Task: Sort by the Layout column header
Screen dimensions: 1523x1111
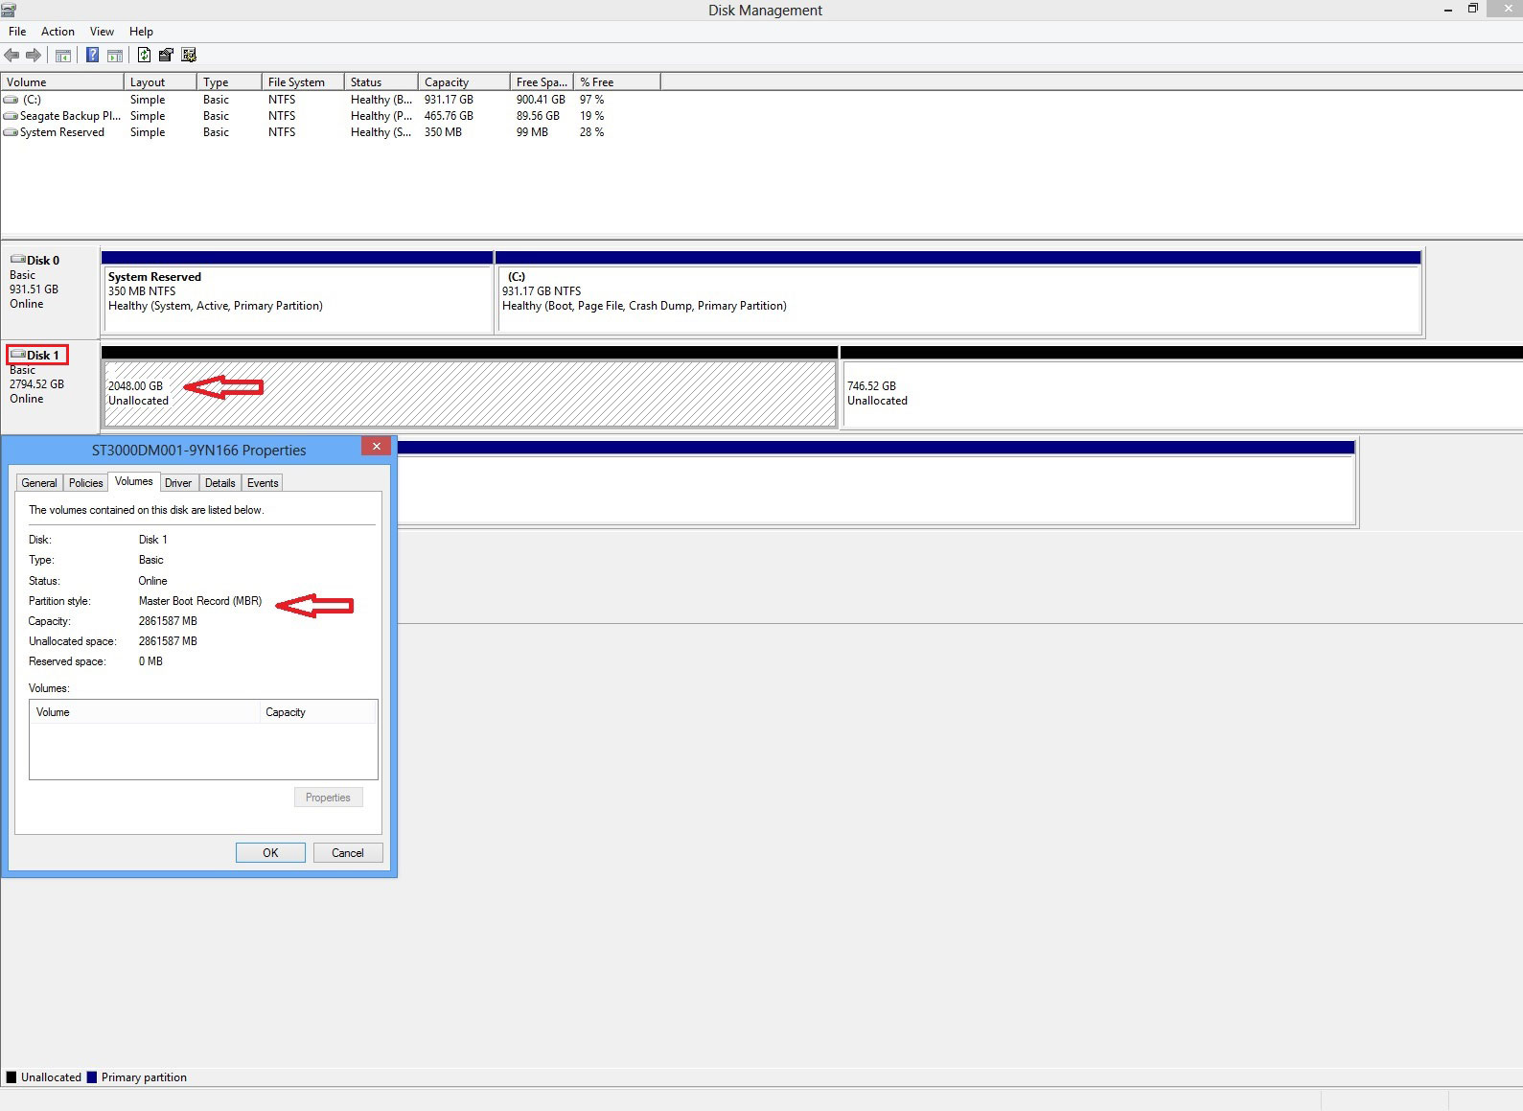Action: (160, 82)
